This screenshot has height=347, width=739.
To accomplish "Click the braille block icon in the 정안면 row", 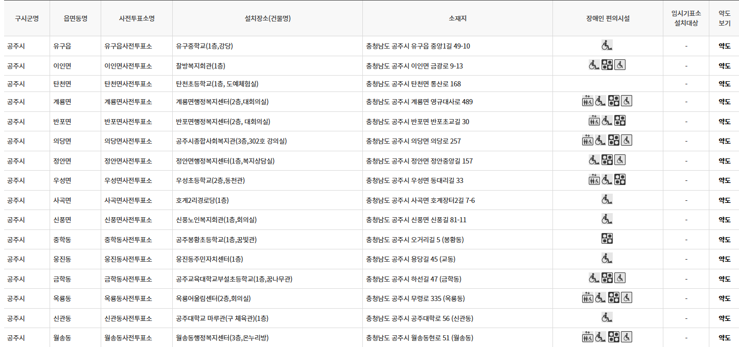I will [607, 160].
